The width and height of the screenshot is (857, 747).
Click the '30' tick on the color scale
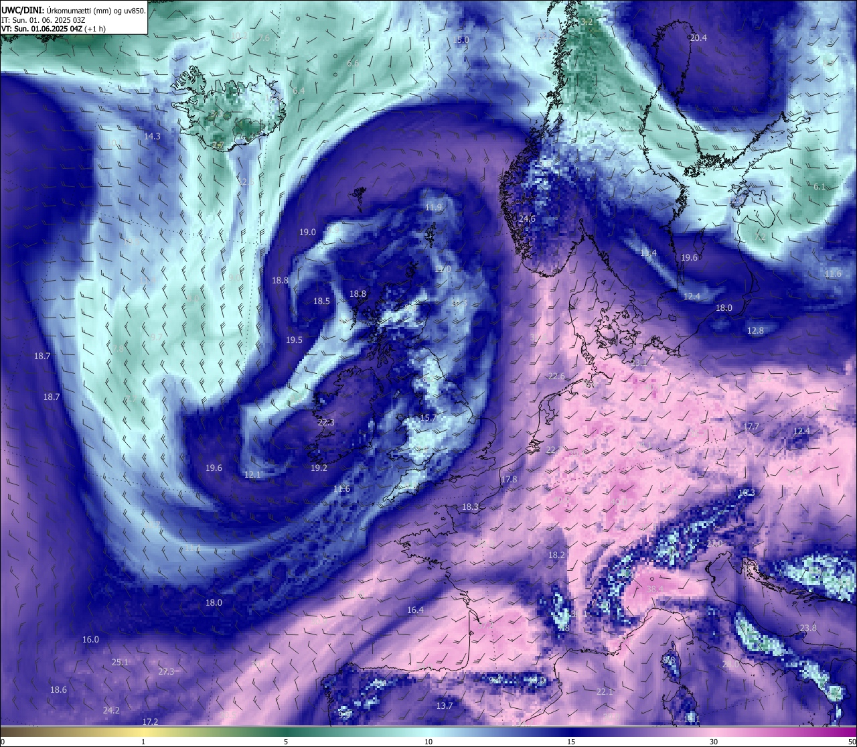pos(714,742)
